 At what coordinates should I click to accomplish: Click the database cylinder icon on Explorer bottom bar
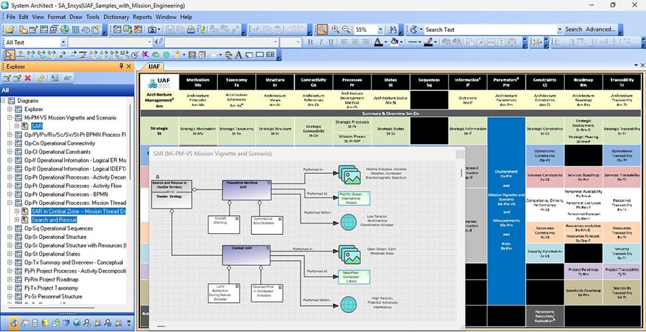[x=35, y=323]
